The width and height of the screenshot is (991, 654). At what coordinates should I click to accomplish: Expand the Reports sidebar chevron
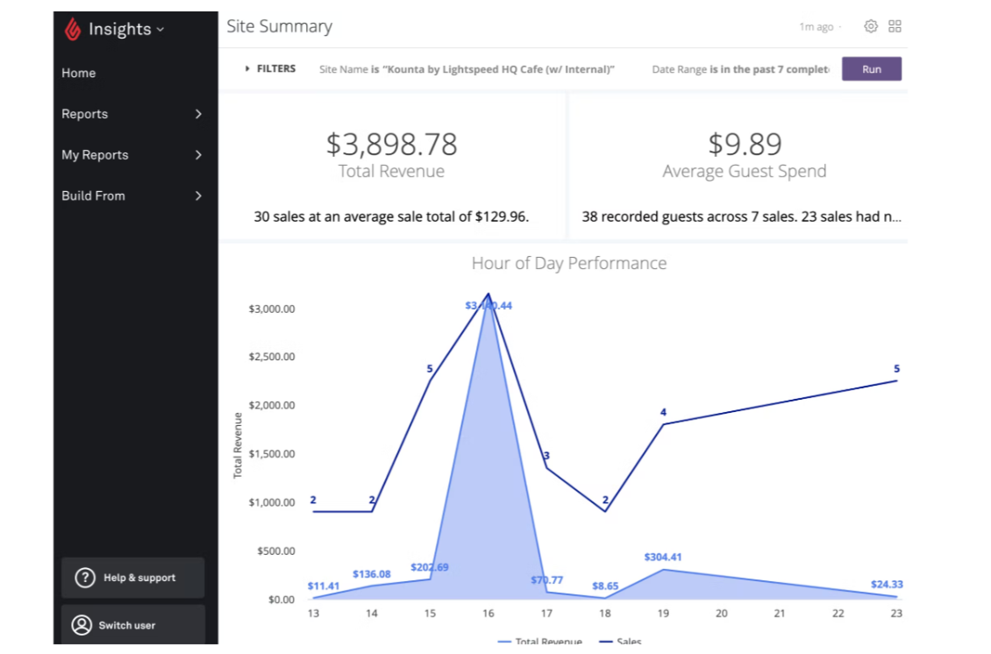tap(197, 114)
